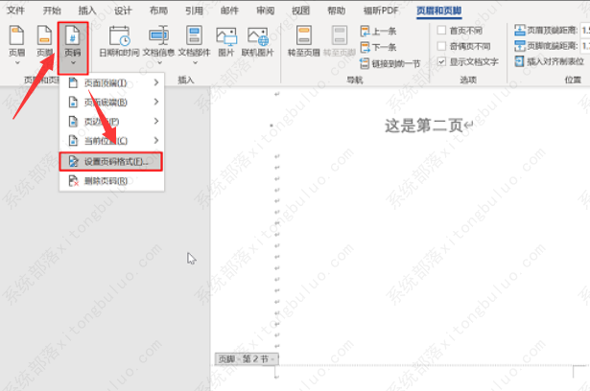Switch to the 布局 tab
The image size is (590, 391).
click(x=158, y=11)
